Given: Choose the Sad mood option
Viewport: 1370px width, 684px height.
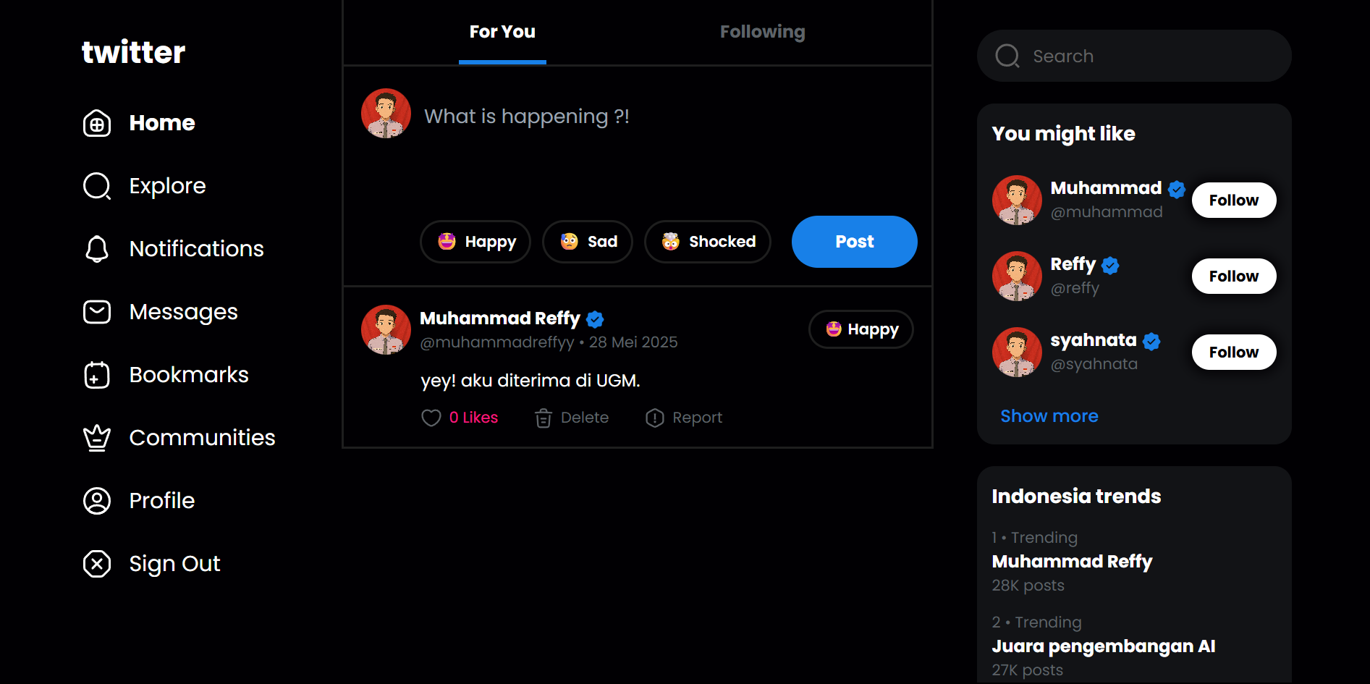Looking at the screenshot, I should coord(587,242).
